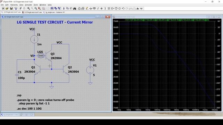
Task: Select the Place Ground tool
Action: [x=91, y=8]
